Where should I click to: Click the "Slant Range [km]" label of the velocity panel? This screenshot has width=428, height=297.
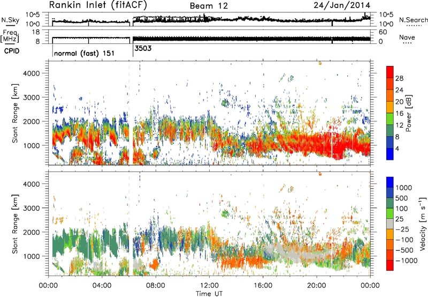click(x=15, y=224)
